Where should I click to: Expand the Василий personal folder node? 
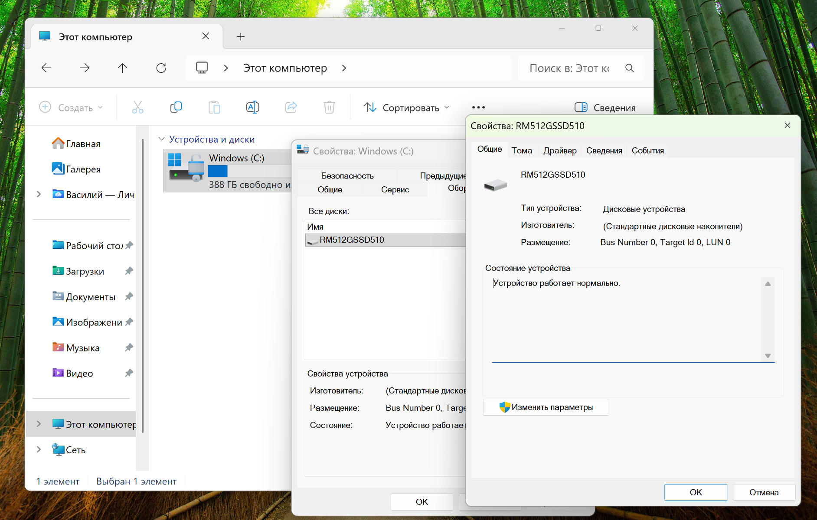tap(39, 194)
